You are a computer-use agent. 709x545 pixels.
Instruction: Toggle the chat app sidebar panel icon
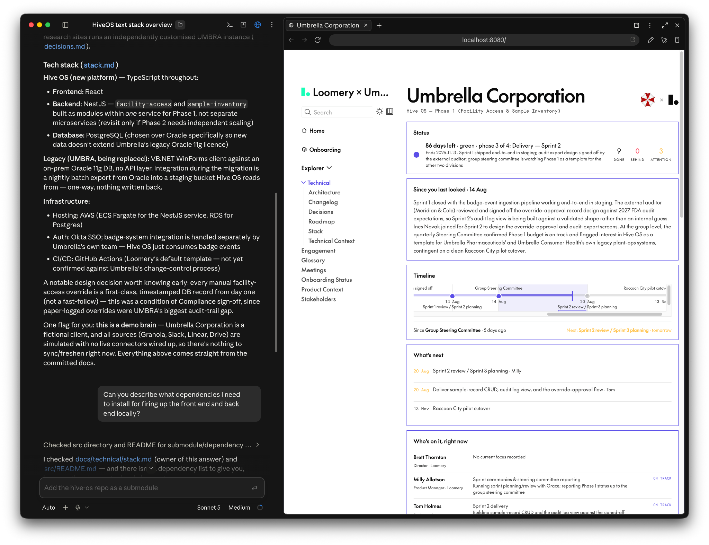(x=65, y=25)
